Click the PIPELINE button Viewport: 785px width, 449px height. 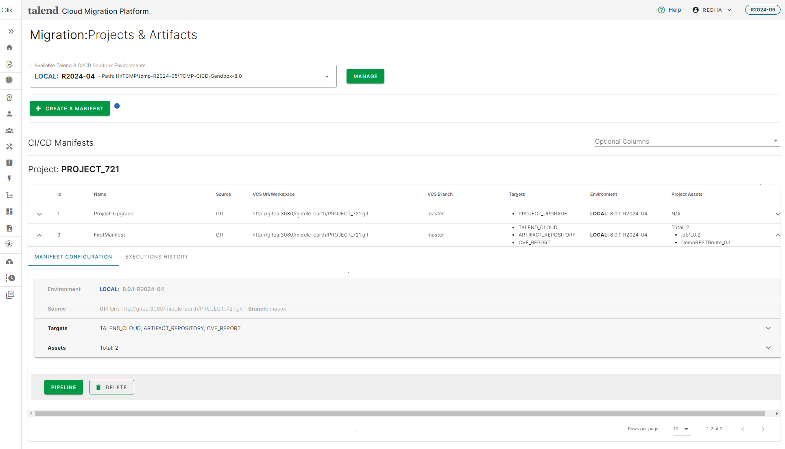click(63, 387)
